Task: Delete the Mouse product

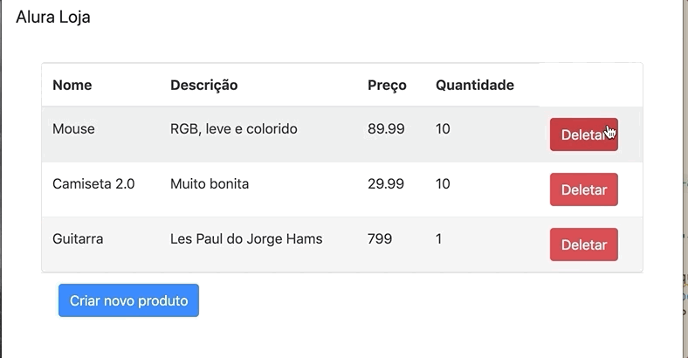Action: tap(583, 134)
